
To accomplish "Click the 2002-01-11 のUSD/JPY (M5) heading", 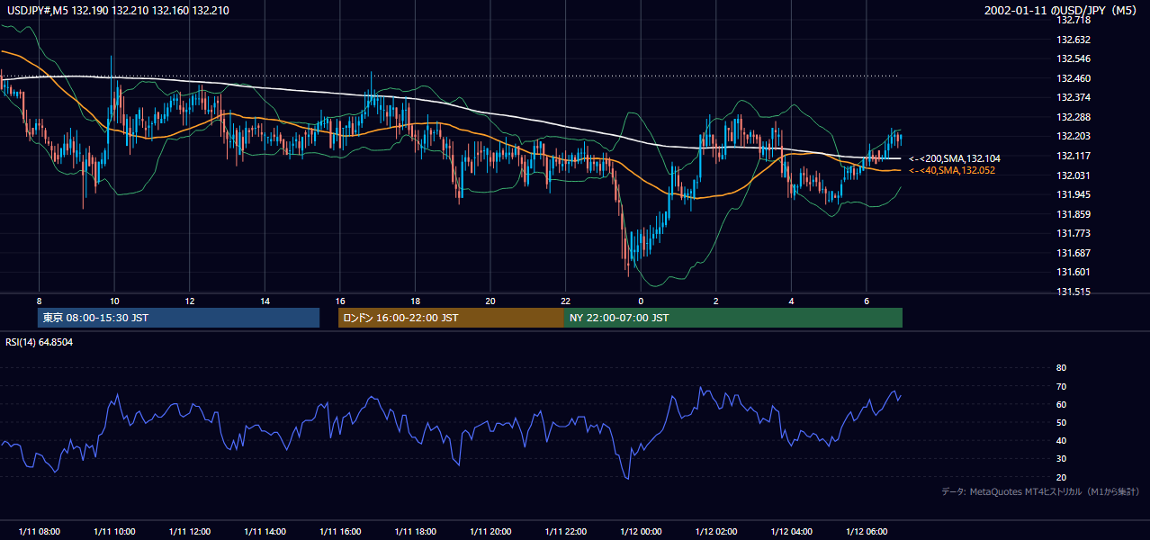I will coord(1060,11).
